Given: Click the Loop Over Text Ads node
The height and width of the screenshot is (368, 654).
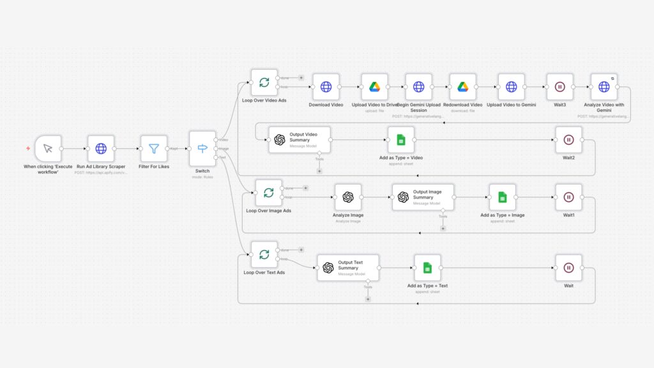Looking at the screenshot, I should (264, 254).
